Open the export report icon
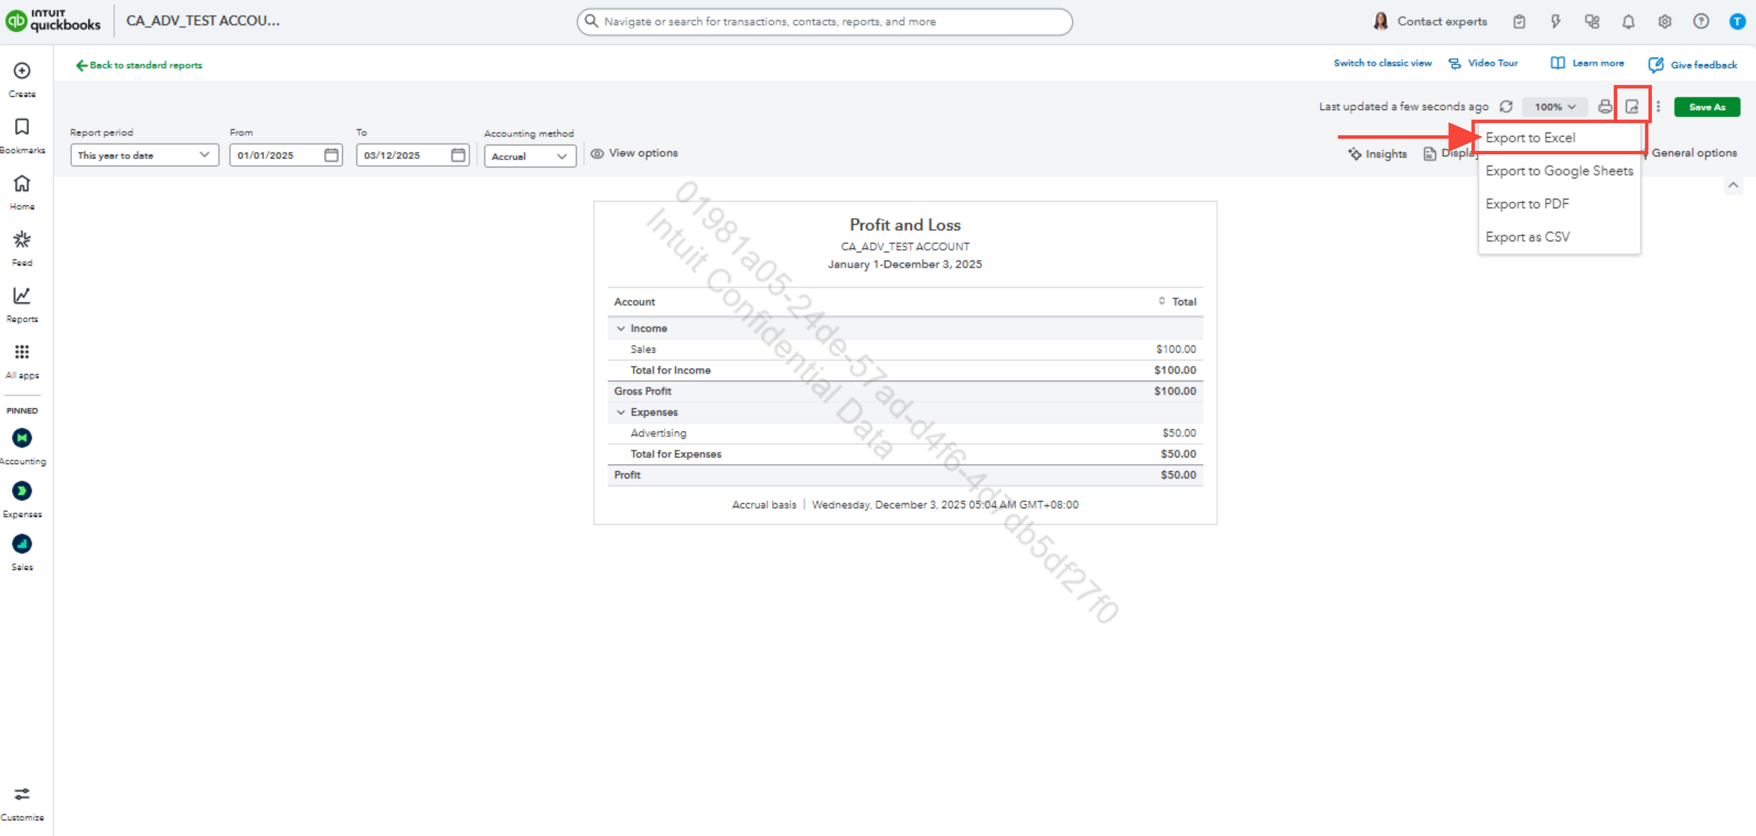This screenshot has height=836, width=1756. 1632,107
